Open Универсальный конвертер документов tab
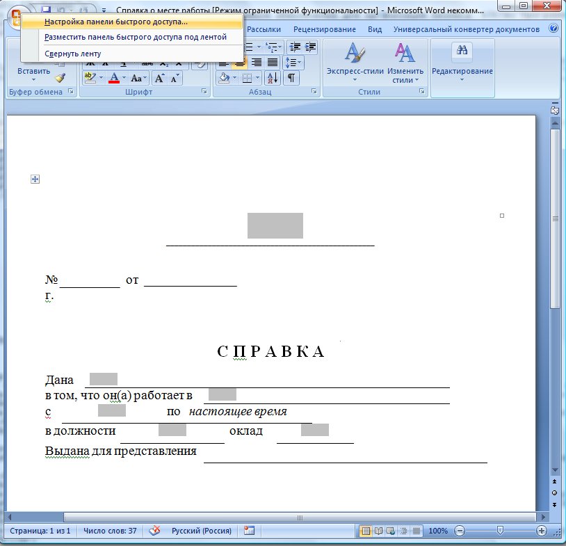This screenshot has height=546, width=566. pyautogui.click(x=467, y=29)
